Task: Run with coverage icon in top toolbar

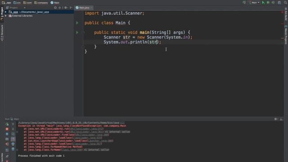Action: pos(273,3)
